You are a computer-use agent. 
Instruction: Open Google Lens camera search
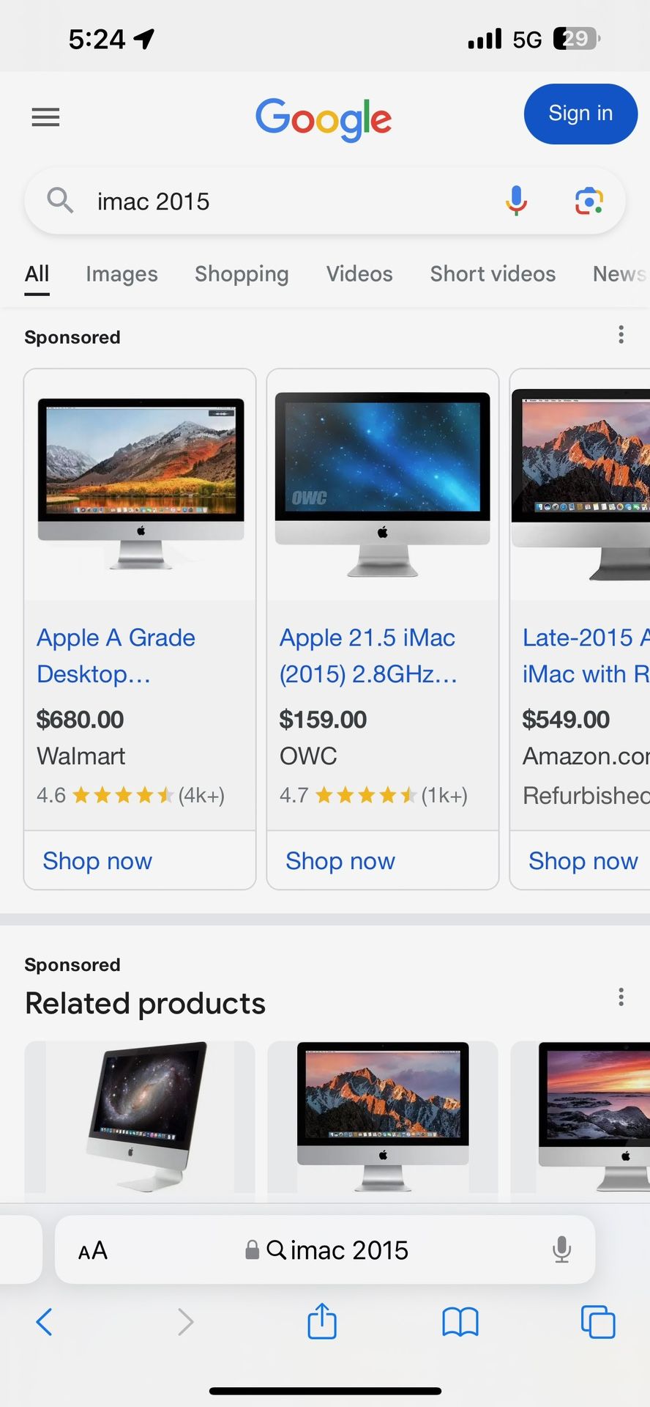pos(589,200)
